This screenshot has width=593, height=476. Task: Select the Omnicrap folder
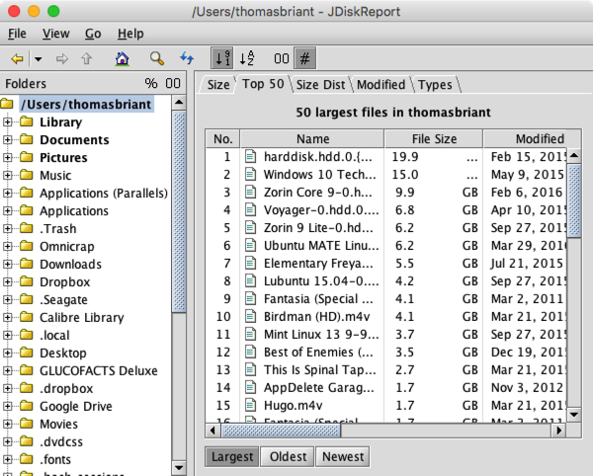[67, 246]
